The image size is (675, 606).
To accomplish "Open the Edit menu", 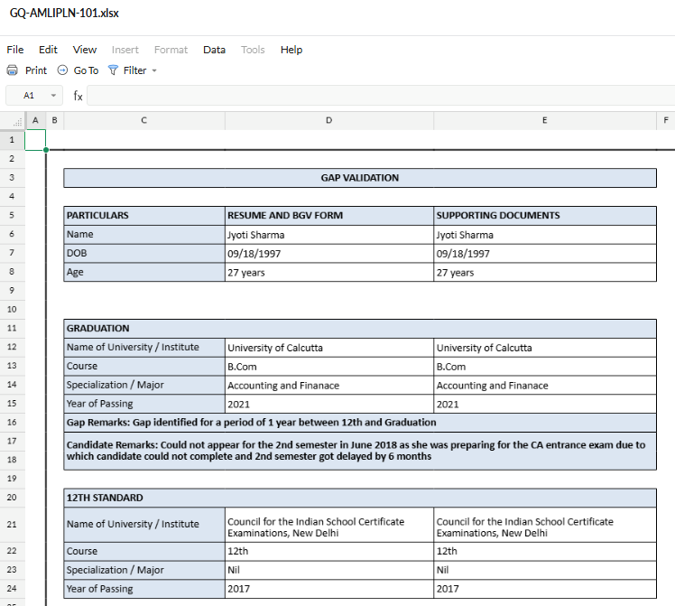I will [x=48, y=50].
